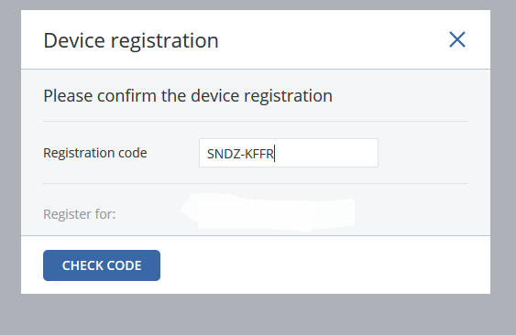Click the blurred Register for value

268,212
